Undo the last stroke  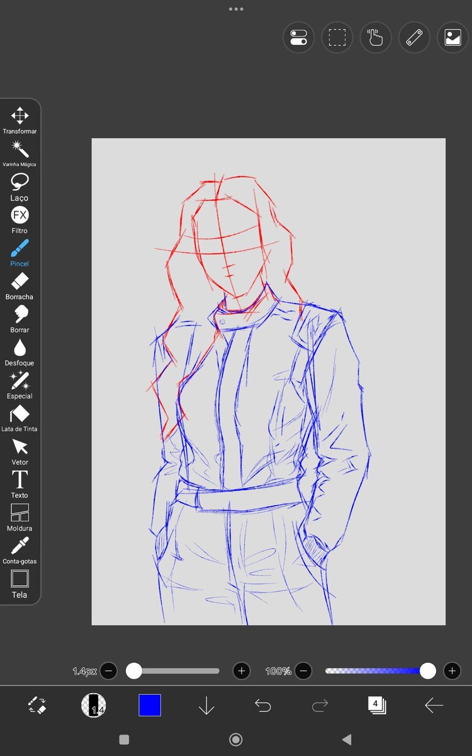262,706
